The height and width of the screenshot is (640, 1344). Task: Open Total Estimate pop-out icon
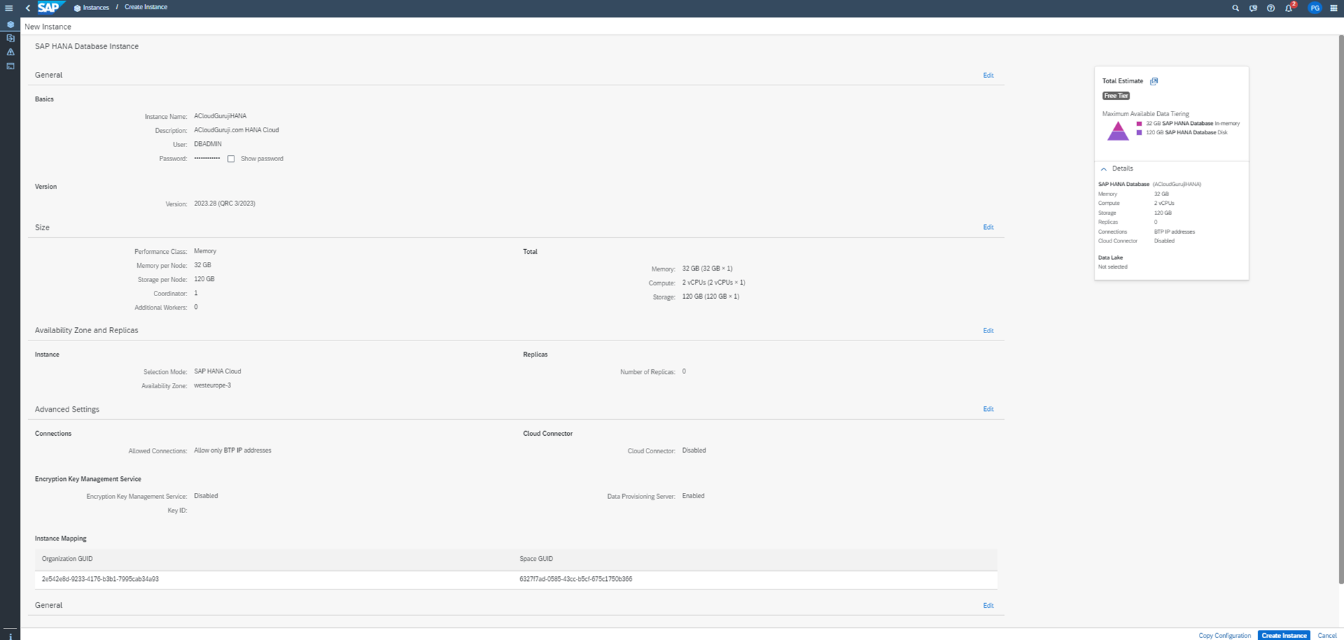pyautogui.click(x=1154, y=81)
